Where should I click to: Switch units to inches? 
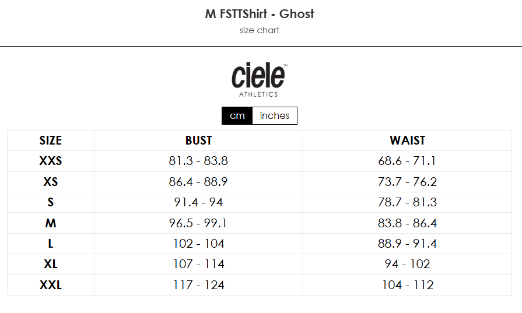[275, 116]
